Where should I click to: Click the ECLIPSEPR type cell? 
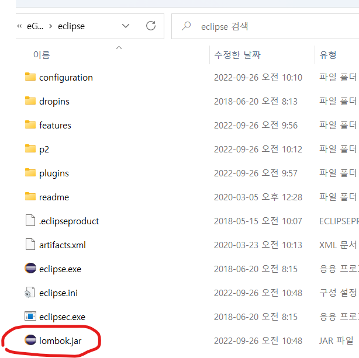click(339, 221)
